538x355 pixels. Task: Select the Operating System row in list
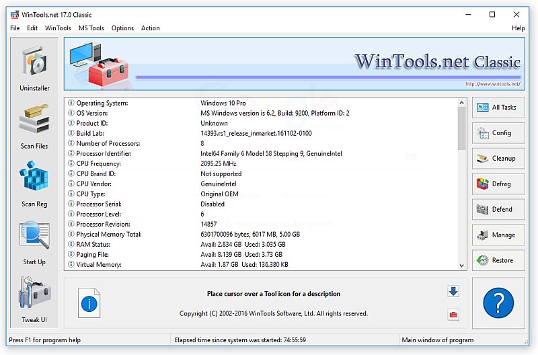102,104
